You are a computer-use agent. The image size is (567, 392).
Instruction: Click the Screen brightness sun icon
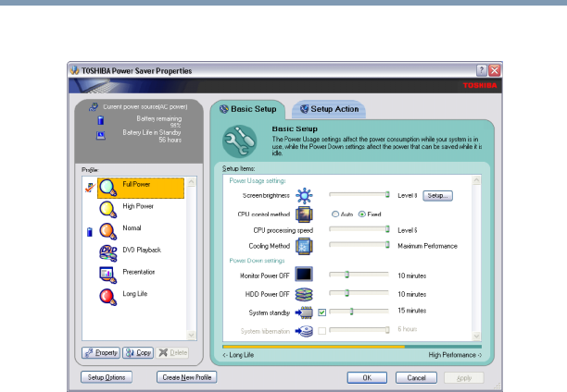305,196
